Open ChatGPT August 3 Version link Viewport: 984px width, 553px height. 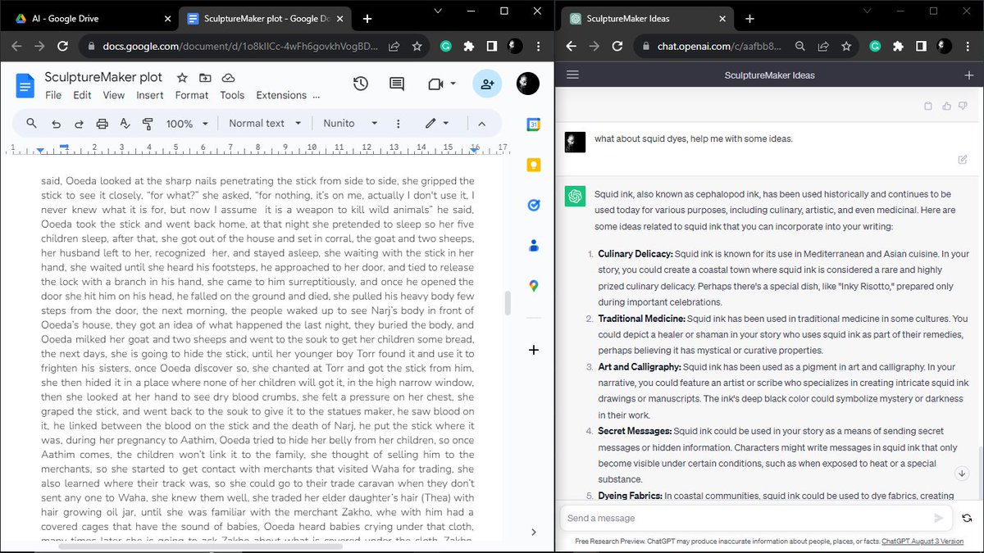[922, 542]
